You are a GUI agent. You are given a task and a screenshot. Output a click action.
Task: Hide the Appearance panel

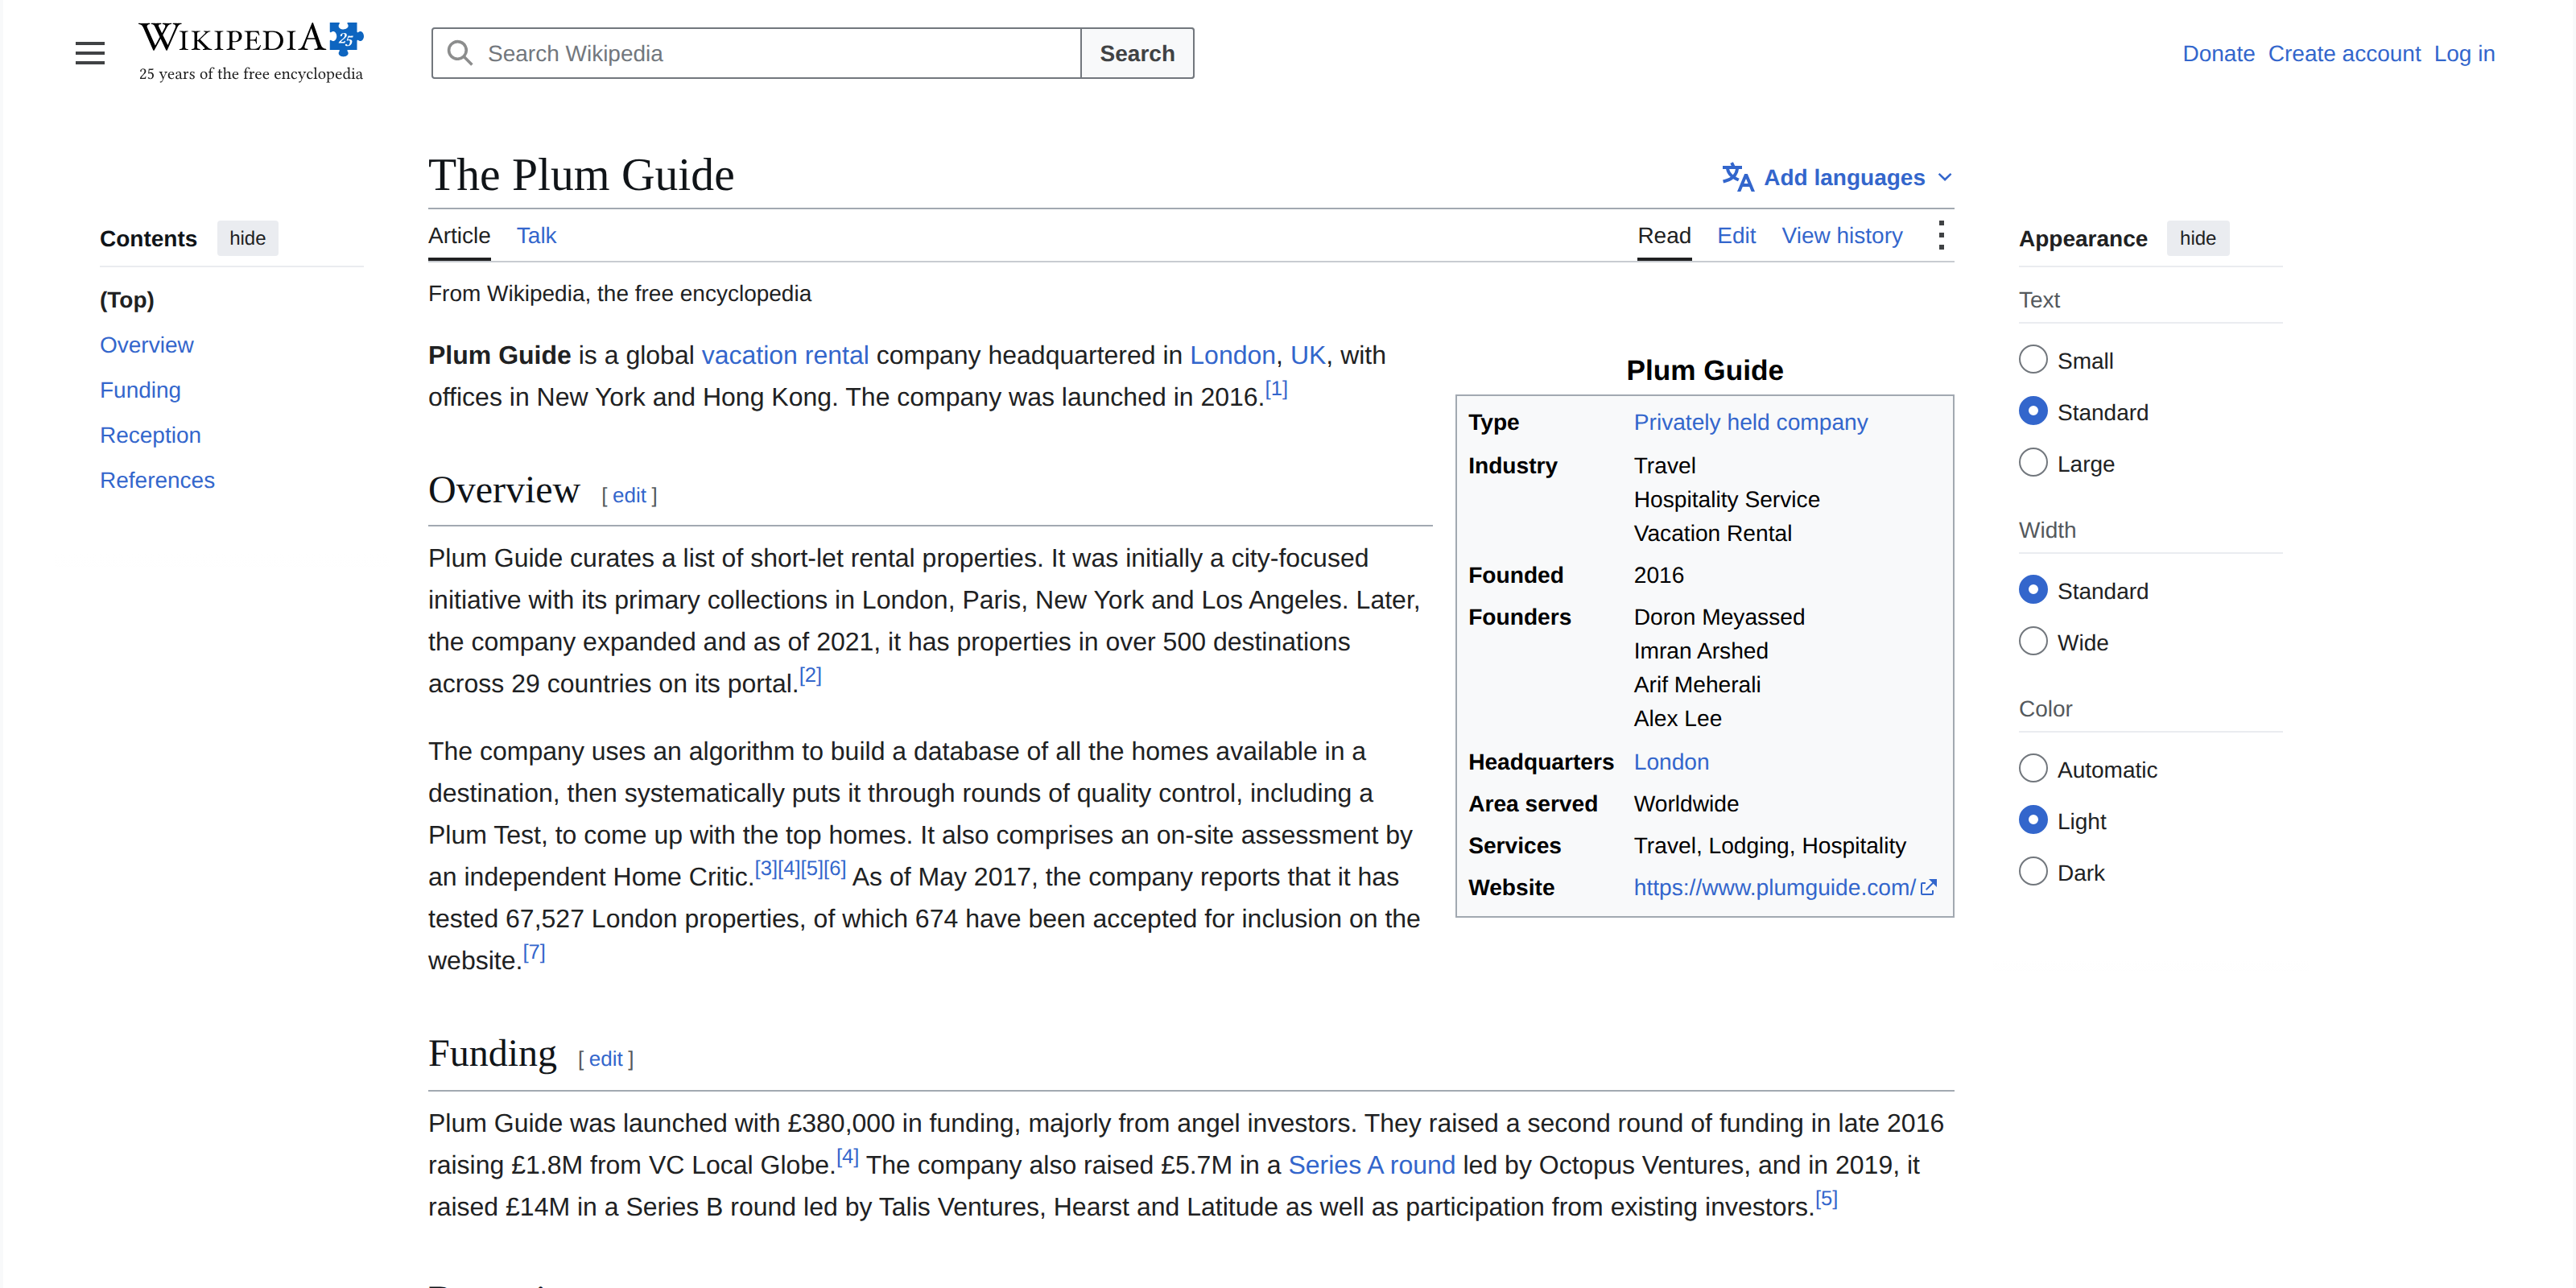tap(2197, 238)
